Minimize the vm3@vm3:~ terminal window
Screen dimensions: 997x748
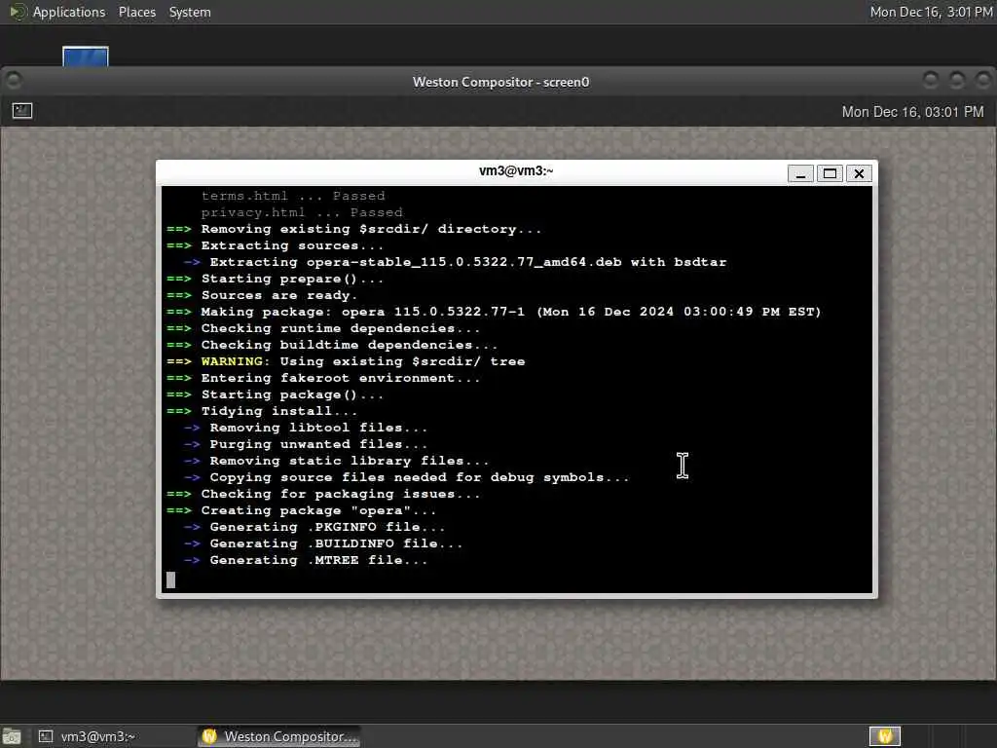coord(800,173)
